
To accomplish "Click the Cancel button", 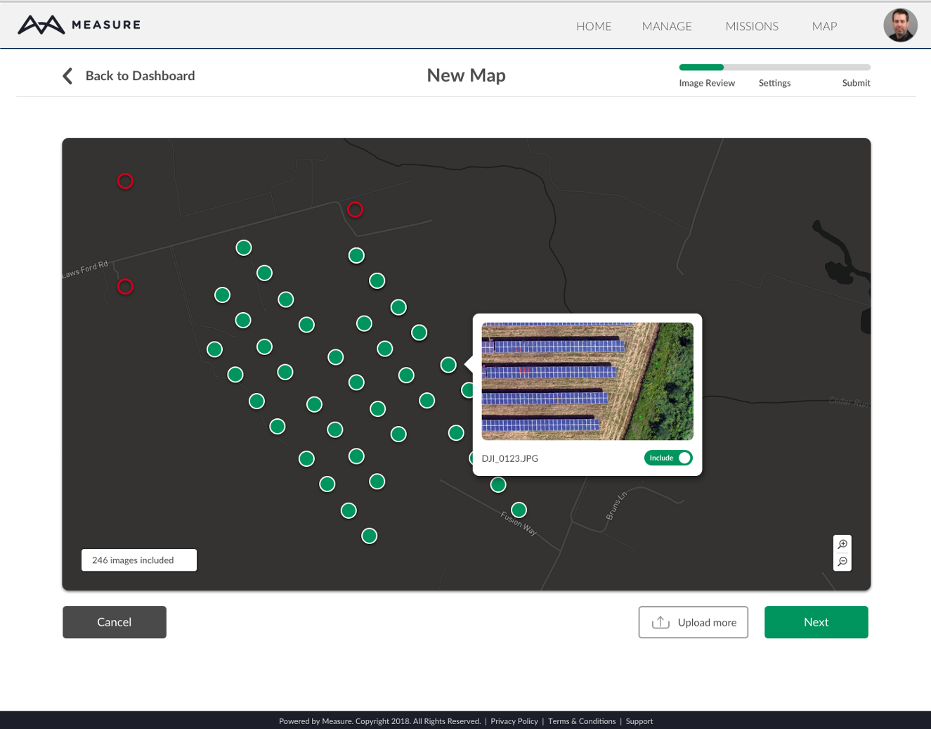I will click(115, 622).
